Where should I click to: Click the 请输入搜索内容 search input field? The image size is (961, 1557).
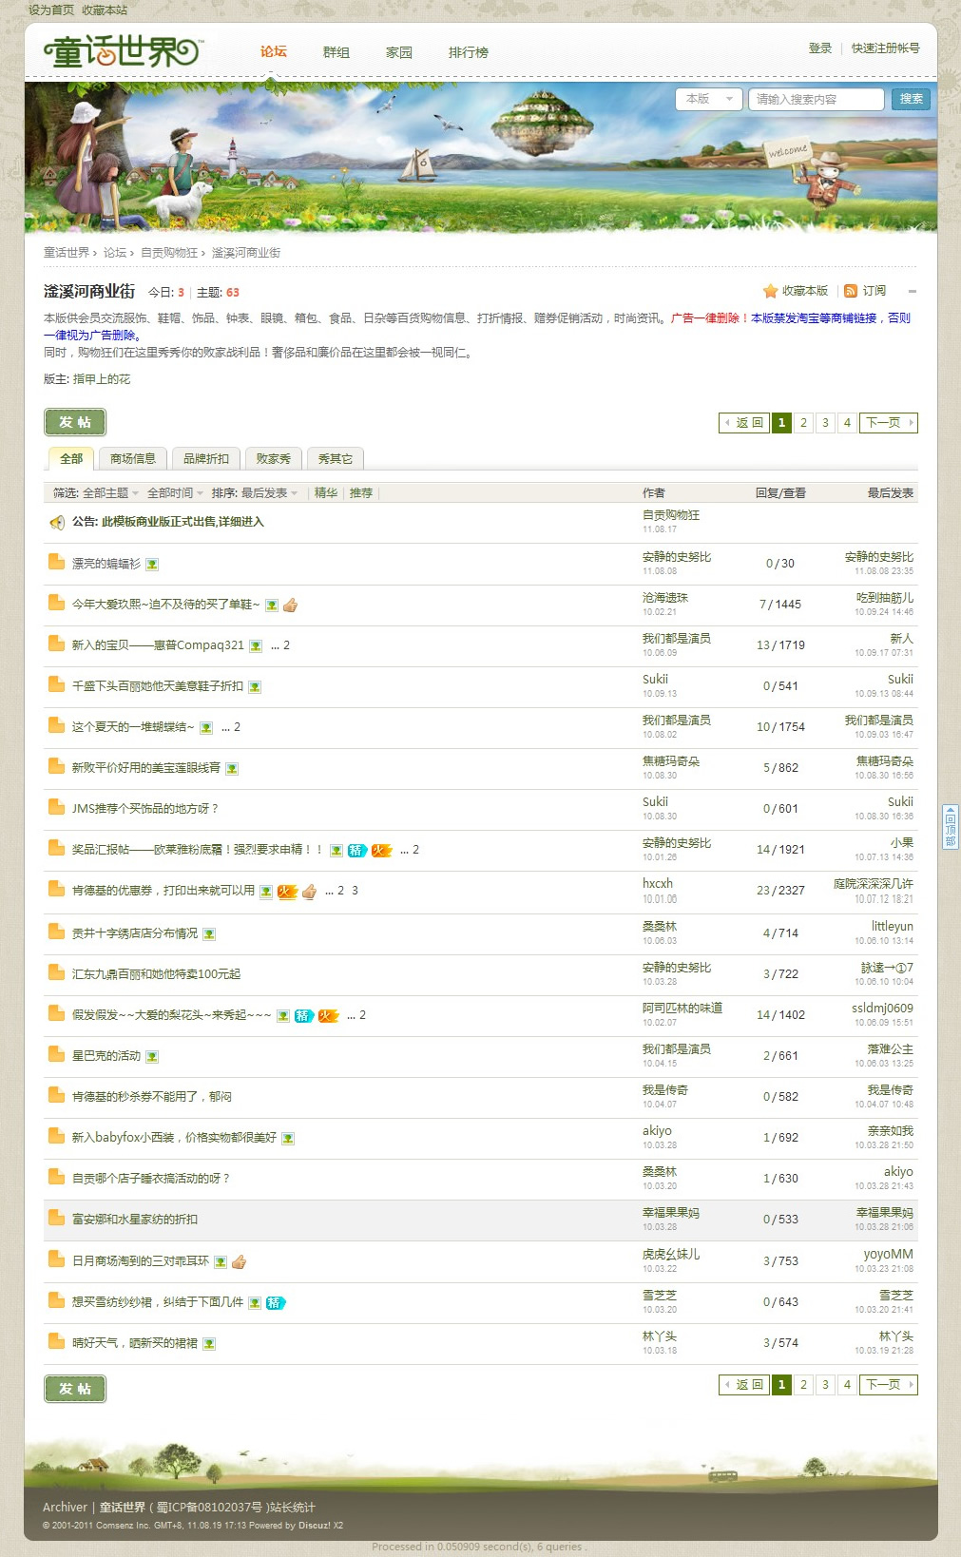click(x=816, y=99)
